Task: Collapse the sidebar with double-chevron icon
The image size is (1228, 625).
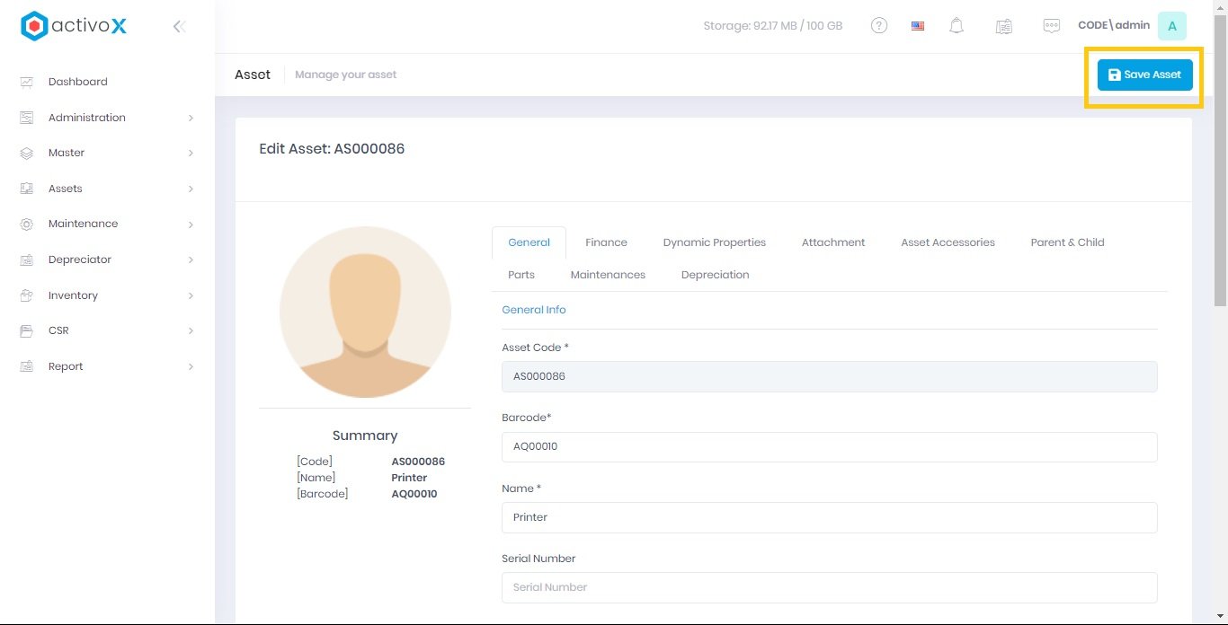Action: click(x=179, y=27)
